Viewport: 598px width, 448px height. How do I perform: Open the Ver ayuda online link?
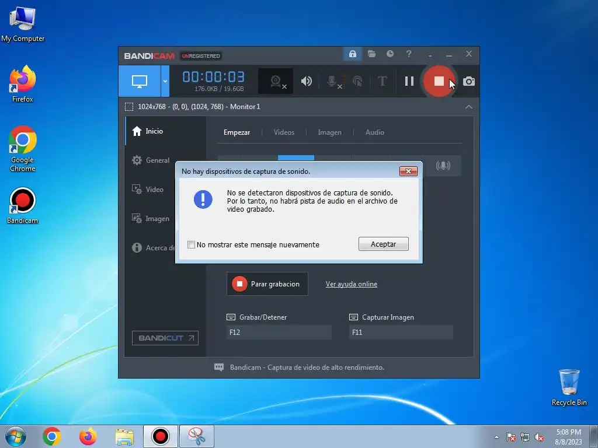point(351,284)
